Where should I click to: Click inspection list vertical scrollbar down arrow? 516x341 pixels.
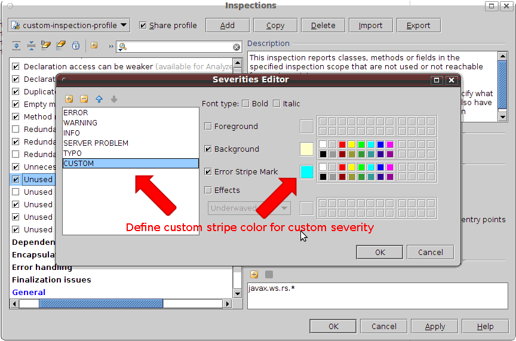click(x=237, y=293)
